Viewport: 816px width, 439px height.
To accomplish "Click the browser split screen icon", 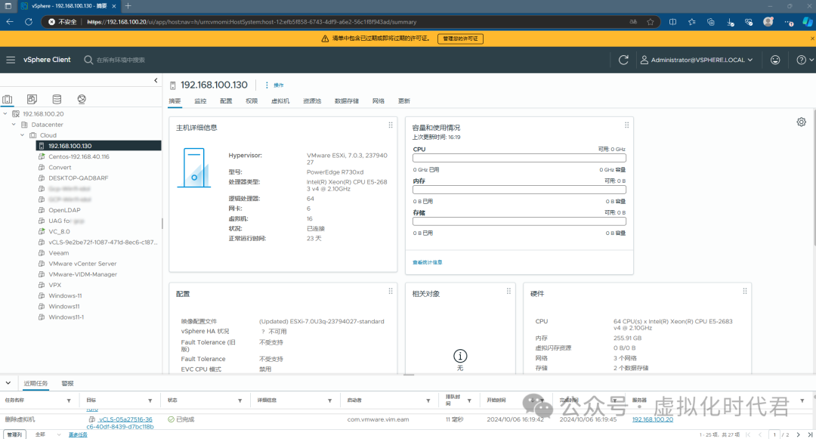I will [x=673, y=22].
